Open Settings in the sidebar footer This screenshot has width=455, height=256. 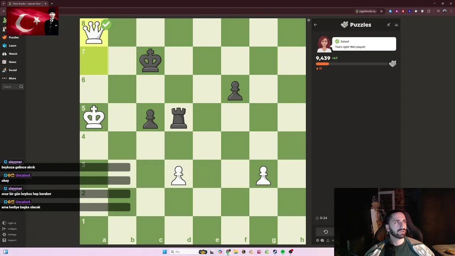coord(10,235)
